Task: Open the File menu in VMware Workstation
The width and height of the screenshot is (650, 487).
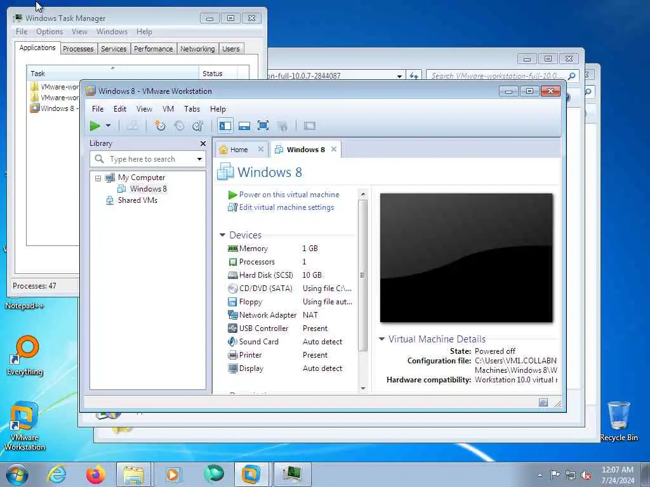Action: coord(98,109)
